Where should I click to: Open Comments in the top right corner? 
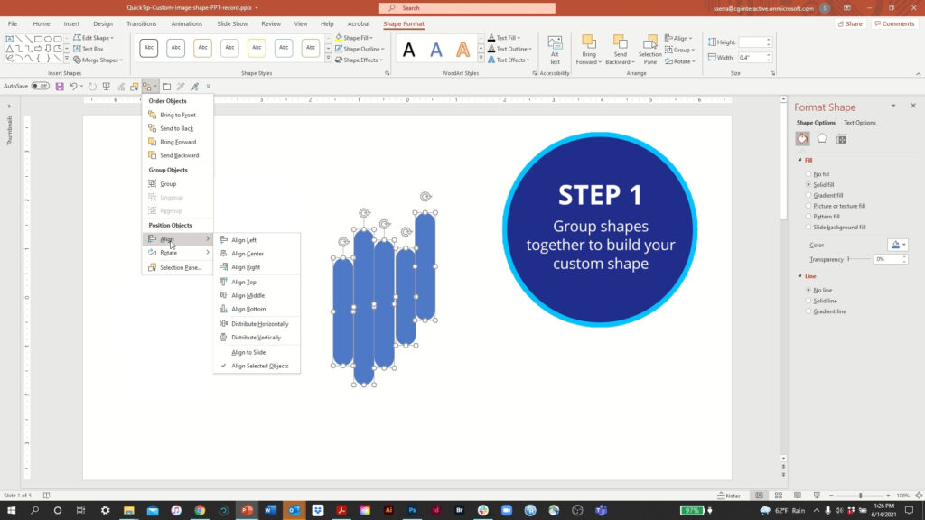click(x=893, y=23)
